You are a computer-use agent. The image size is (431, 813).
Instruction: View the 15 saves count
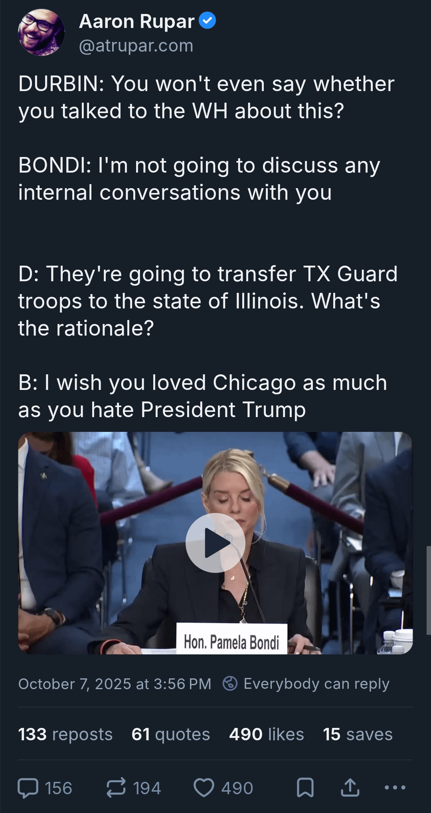tap(358, 734)
